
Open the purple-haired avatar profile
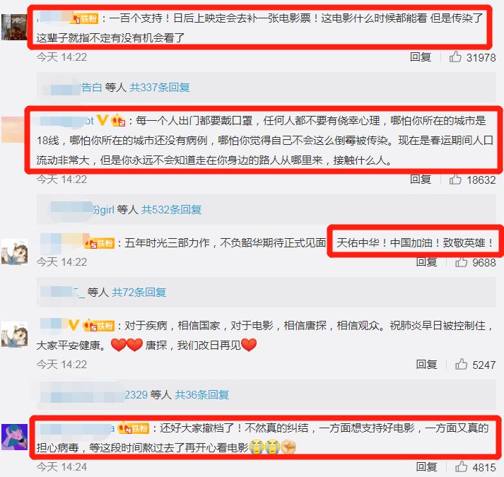[x=14, y=437]
